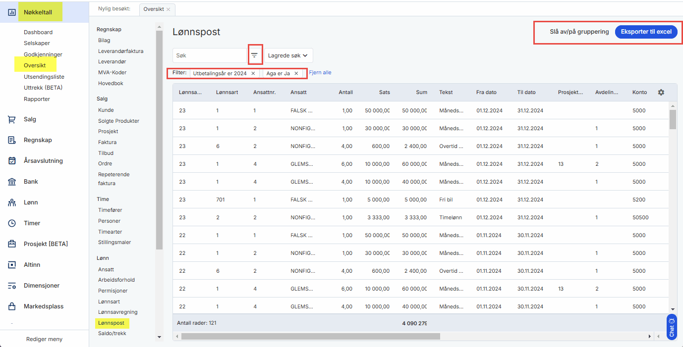This screenshot has height=347, width=683.
Task: Click the Søk input field
Action: pos(209,55)
